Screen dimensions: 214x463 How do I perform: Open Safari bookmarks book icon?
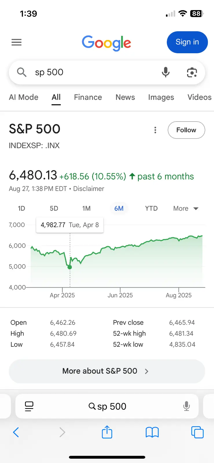click(x=152, y=432)
